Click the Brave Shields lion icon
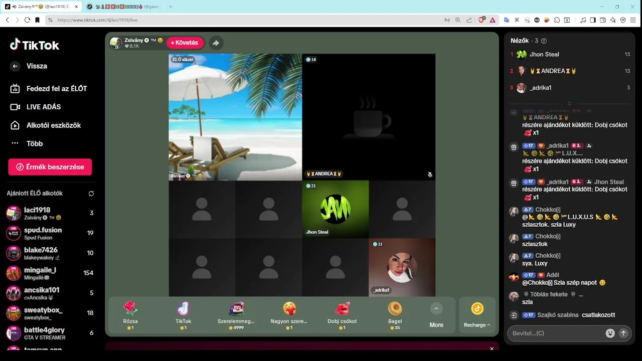Image resolution: width=642 pixels, height=361 pixels. pos(481,20)
